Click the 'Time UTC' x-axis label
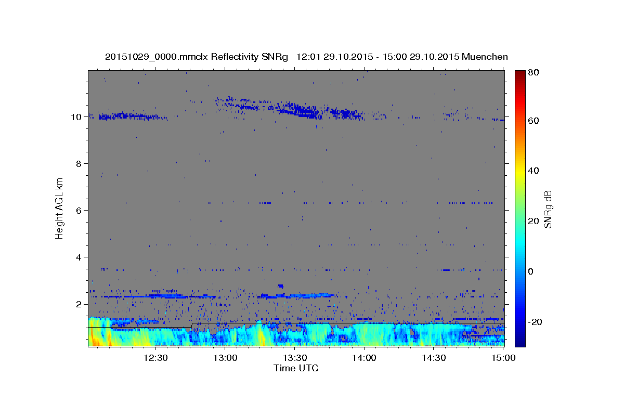The width and height of the screenshot is (624, 416). pyautogui.click(x=296, y=368)
